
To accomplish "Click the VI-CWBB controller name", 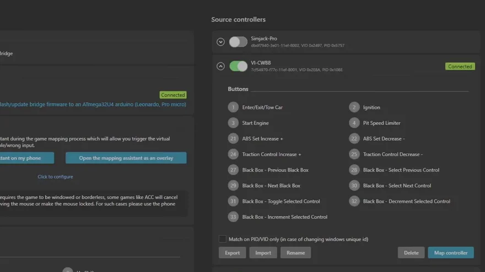I will (261, 63).
